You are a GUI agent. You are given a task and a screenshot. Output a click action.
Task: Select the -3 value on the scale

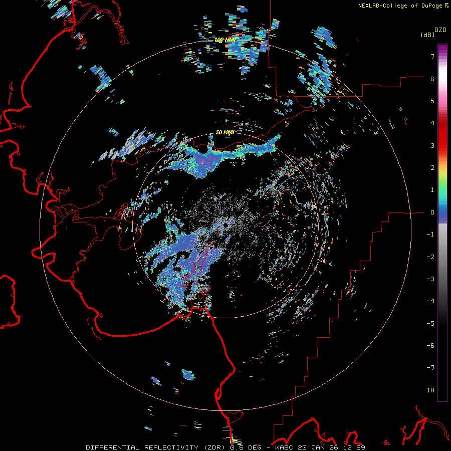point(430,279)
